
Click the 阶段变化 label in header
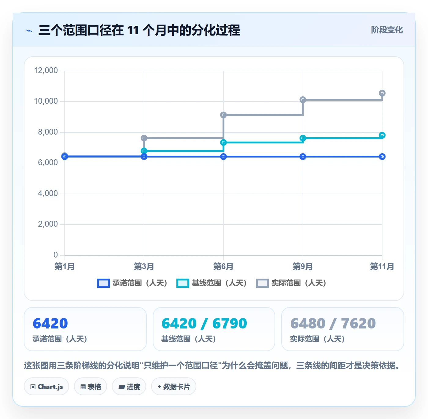tap(387, 30)
